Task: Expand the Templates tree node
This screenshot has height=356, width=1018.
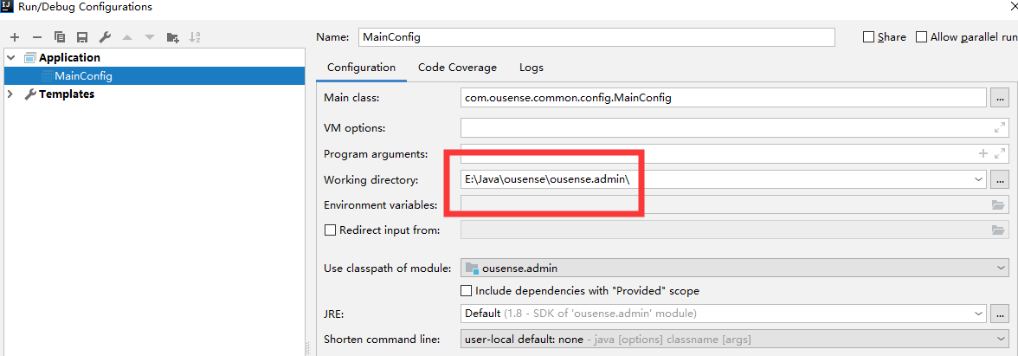Action: tap(10, 94)
